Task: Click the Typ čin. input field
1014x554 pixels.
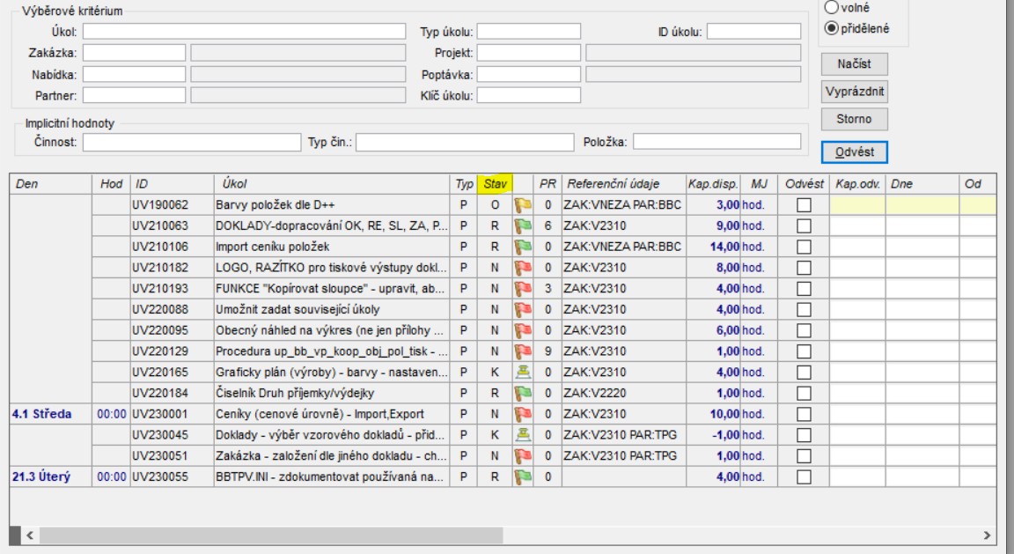Action: (465, 142)
